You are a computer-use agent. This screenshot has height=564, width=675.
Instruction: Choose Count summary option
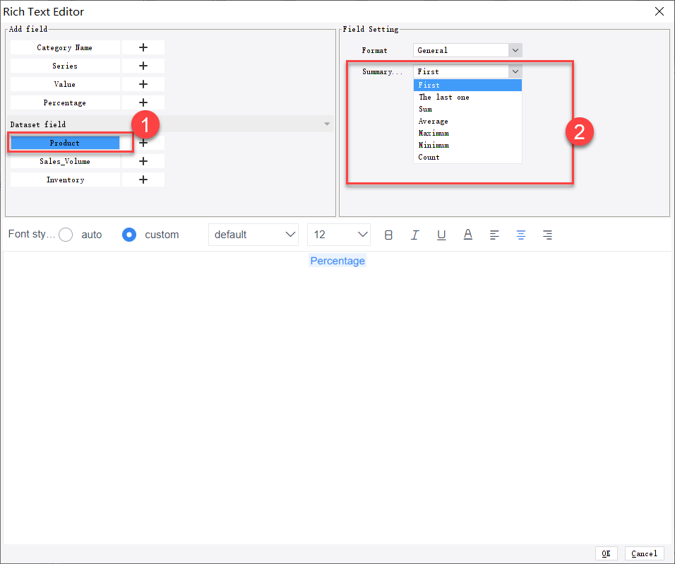click(x=467, y=158)
